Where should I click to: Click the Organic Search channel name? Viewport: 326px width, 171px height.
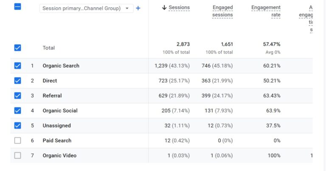coord(61,66)
